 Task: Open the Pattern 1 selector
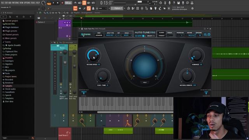[117, 8]
